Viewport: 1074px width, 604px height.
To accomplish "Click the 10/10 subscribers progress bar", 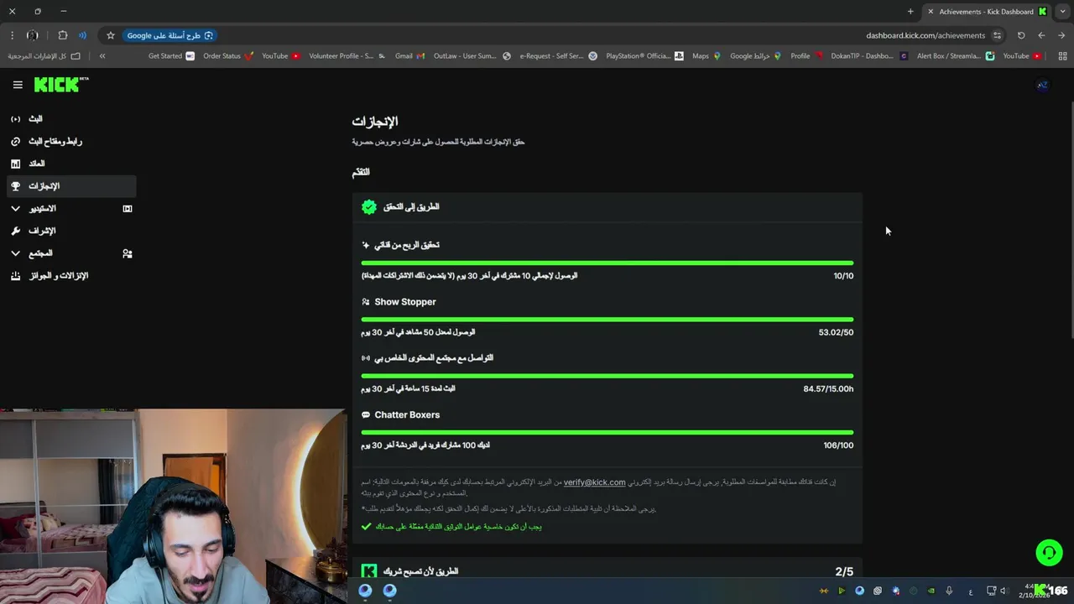I will coord(607,263).
